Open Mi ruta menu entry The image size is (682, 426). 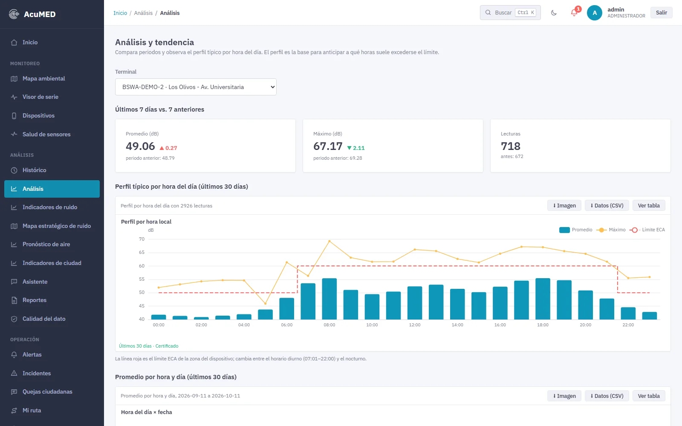52,411
